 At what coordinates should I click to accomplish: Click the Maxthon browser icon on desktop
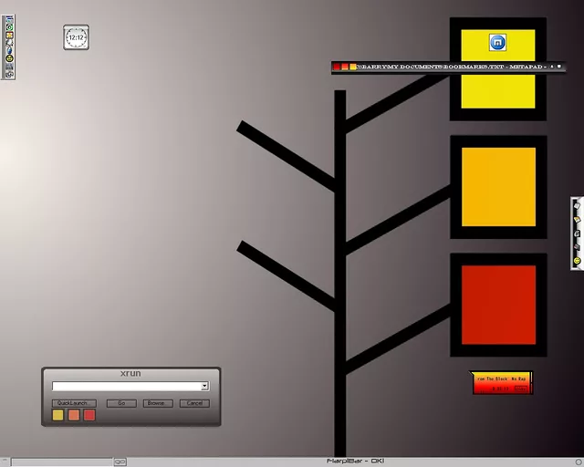click(497, 43)
